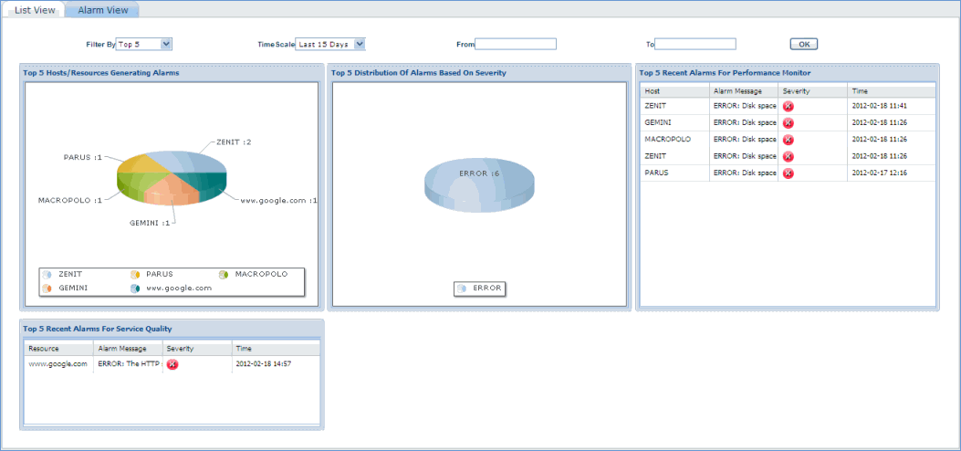Switch to the List View tab

coord(35,10)
